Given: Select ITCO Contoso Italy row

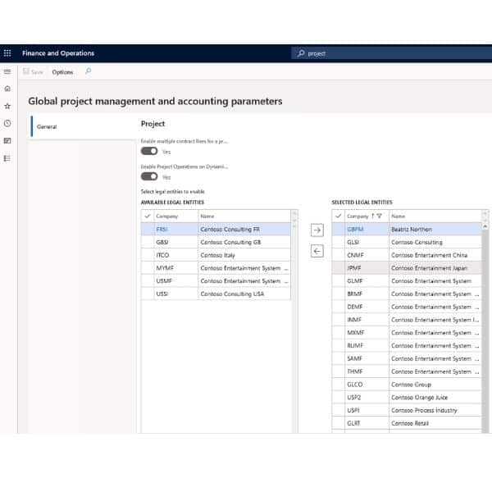Looking at the screenshot, I should click(x=216, y=255).
